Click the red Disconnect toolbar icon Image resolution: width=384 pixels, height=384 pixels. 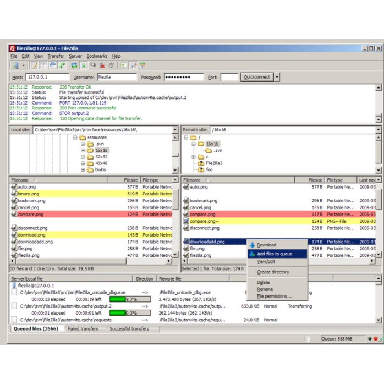[x=102, y=65]
